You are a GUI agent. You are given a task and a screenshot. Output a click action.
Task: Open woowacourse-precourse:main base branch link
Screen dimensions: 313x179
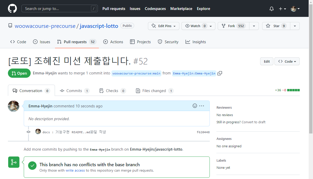136,73
